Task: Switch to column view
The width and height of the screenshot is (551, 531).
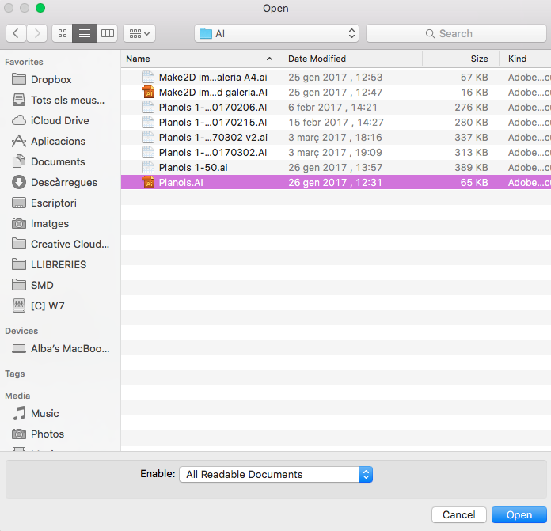Action: 107,33
